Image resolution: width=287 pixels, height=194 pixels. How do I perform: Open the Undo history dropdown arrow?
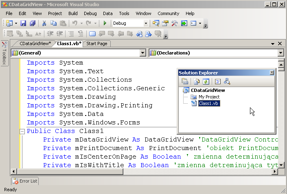coord(81,24)
